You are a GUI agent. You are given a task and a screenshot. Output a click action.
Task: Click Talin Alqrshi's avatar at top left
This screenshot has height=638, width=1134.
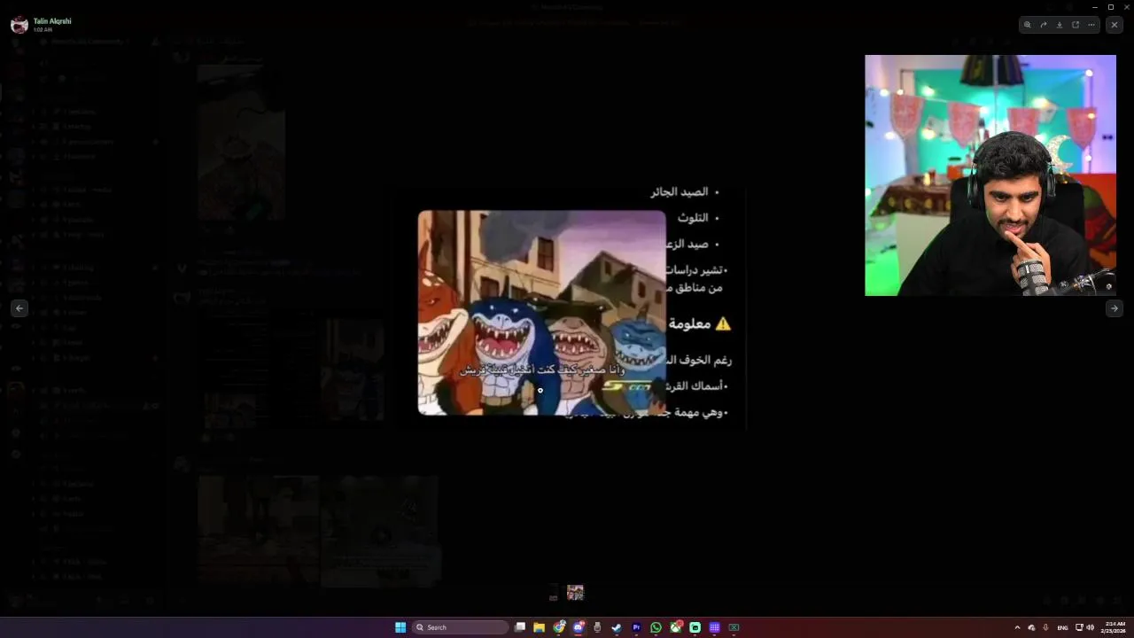pos(19,25)
